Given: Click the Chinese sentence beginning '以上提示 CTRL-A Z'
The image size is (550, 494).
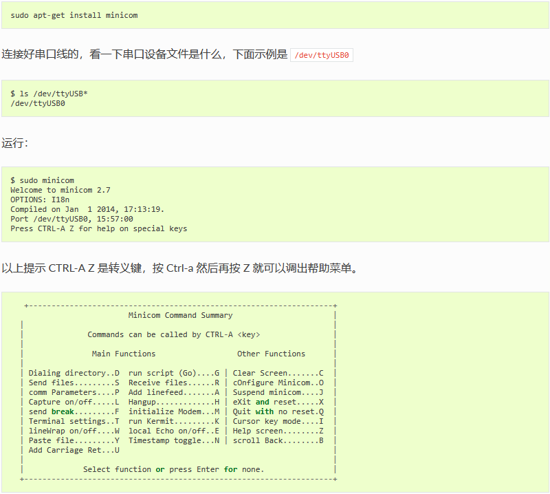Looking at the screenshot, I should [180, 268].
